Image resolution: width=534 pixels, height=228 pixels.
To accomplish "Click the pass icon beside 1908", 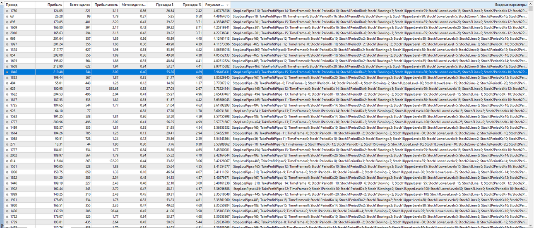I will (7, 172).
